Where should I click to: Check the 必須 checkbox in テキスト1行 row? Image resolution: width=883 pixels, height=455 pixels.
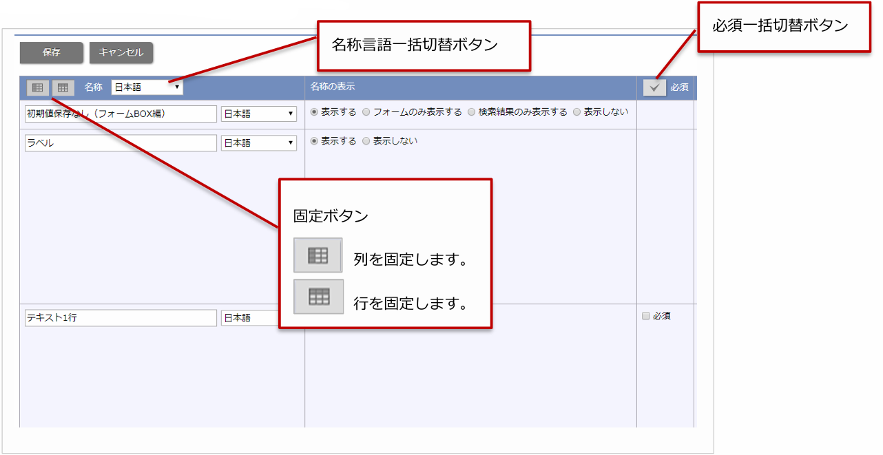(x=645, y=316)
